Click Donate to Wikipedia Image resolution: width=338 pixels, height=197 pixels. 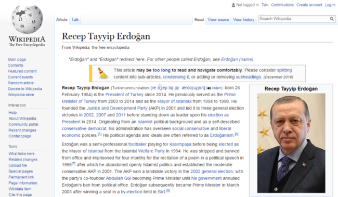click(x=25, y=89)
